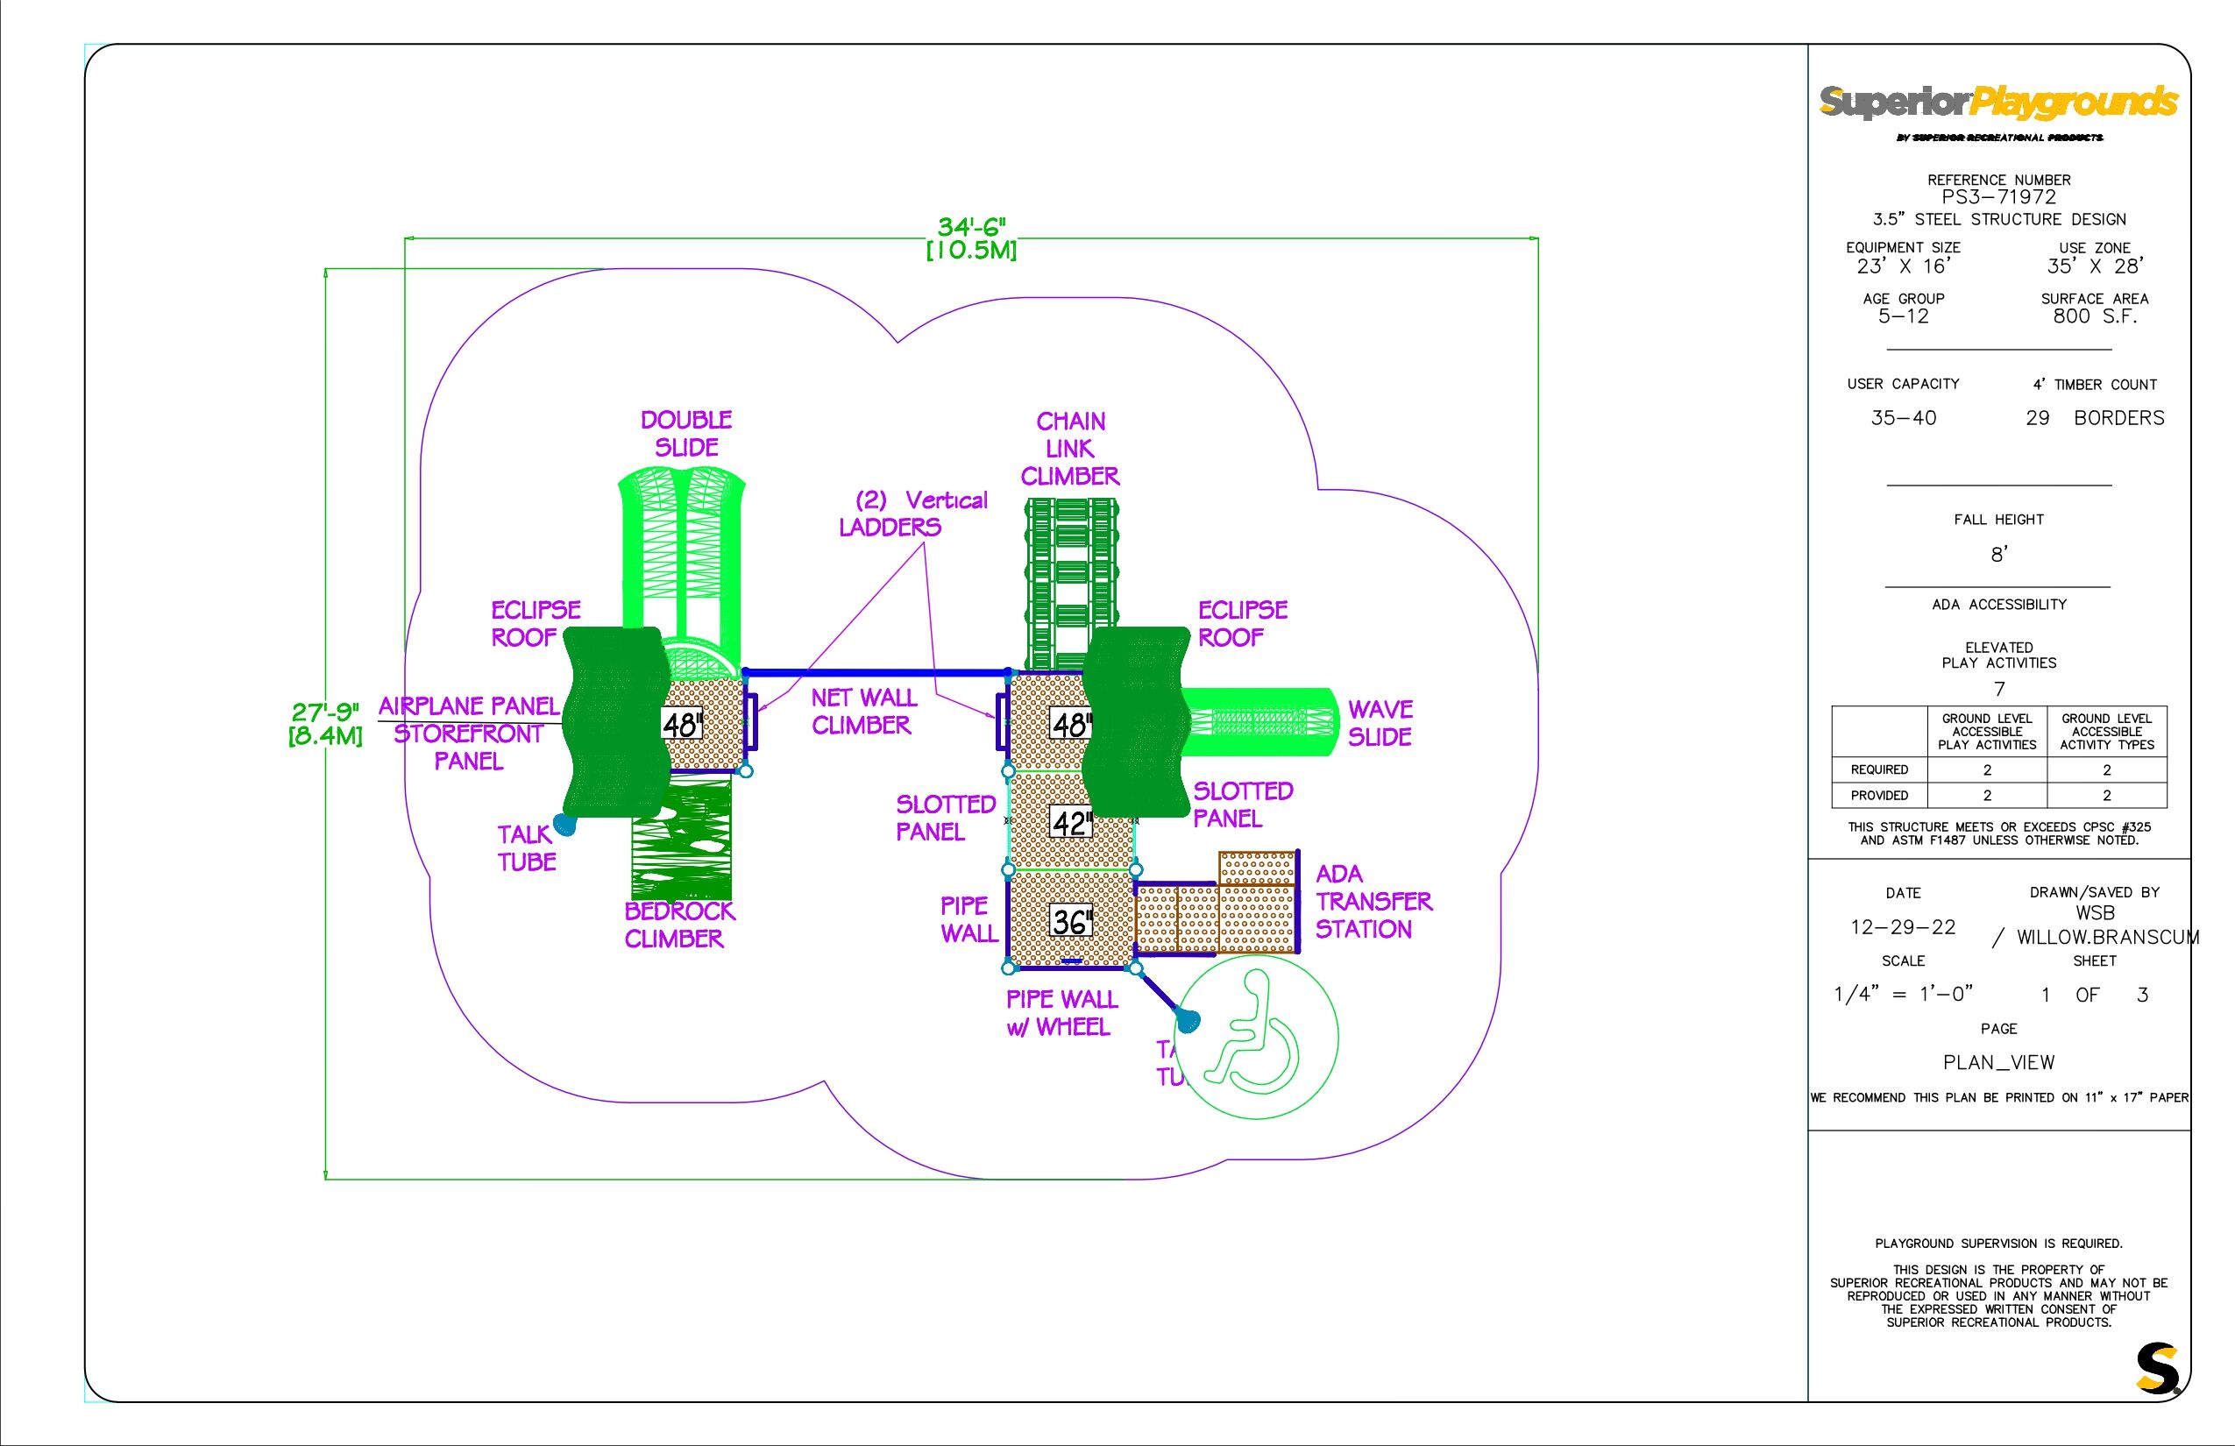Click the PIPE WALL w/ WHEEL label
The image size is (2235, 1446).
point(1061,1013)
